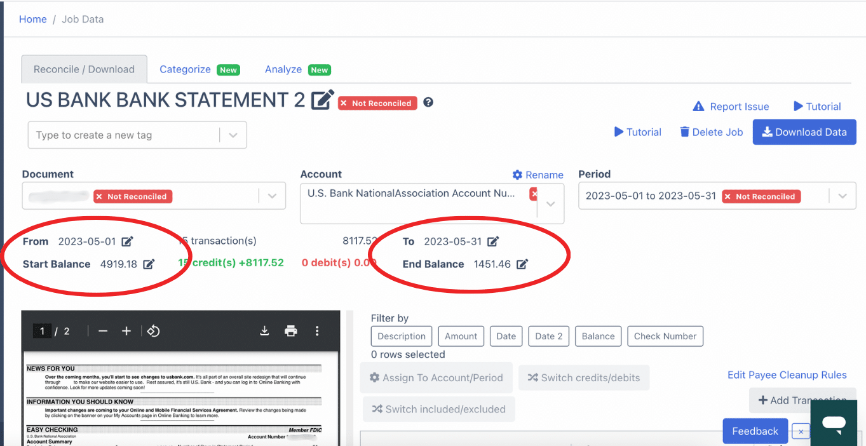Switch to the Analyze tab
This screenshot has height=446, width=866.
297,69
